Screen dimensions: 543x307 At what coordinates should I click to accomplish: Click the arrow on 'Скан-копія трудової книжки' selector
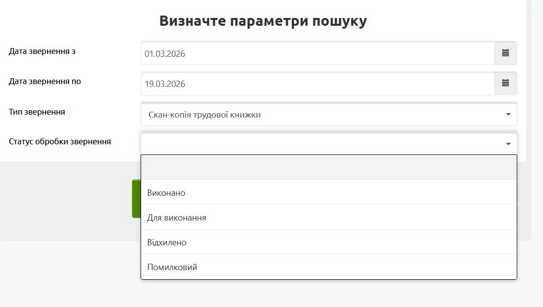[x=508, y=115]
